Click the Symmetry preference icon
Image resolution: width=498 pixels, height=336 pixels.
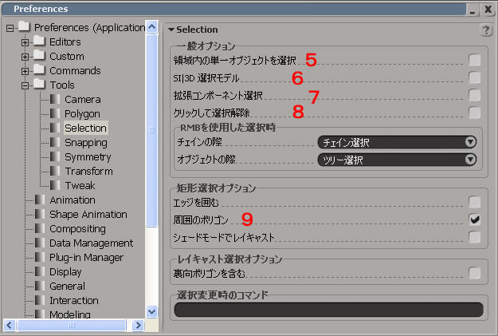(55, 156)
